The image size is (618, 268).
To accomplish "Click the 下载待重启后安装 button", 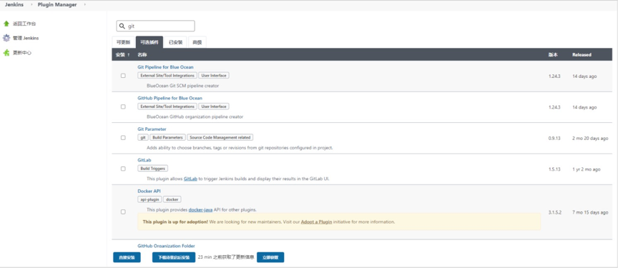I will 174,257.
